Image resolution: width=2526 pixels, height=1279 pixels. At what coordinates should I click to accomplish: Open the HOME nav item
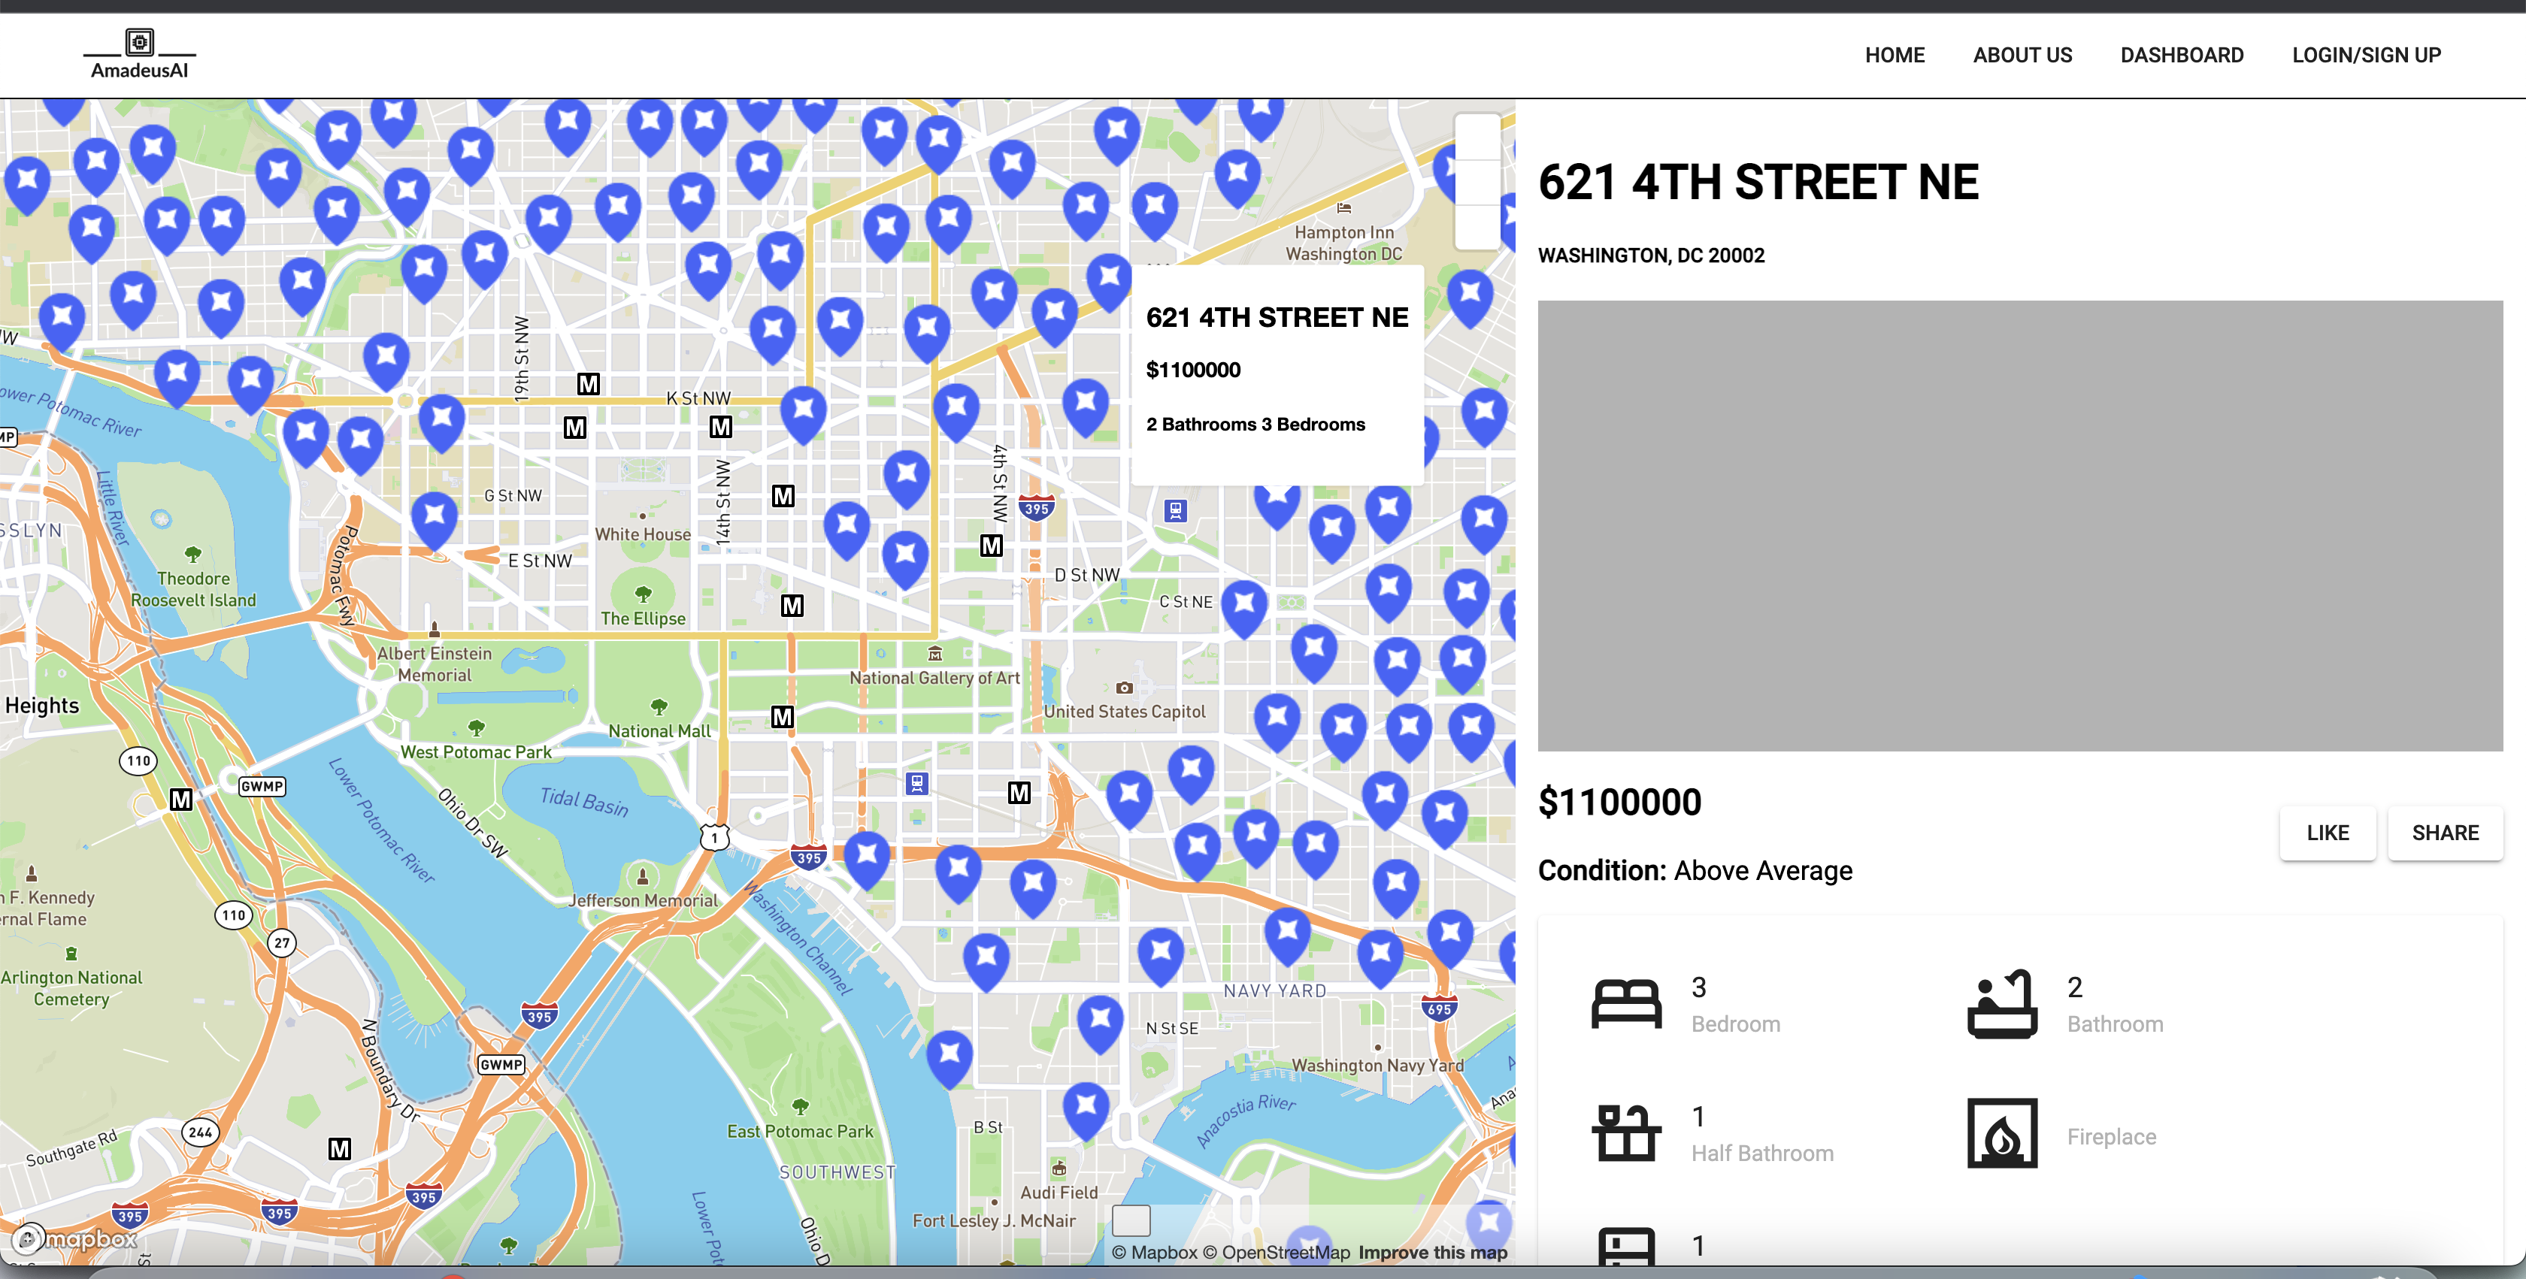1894,55
